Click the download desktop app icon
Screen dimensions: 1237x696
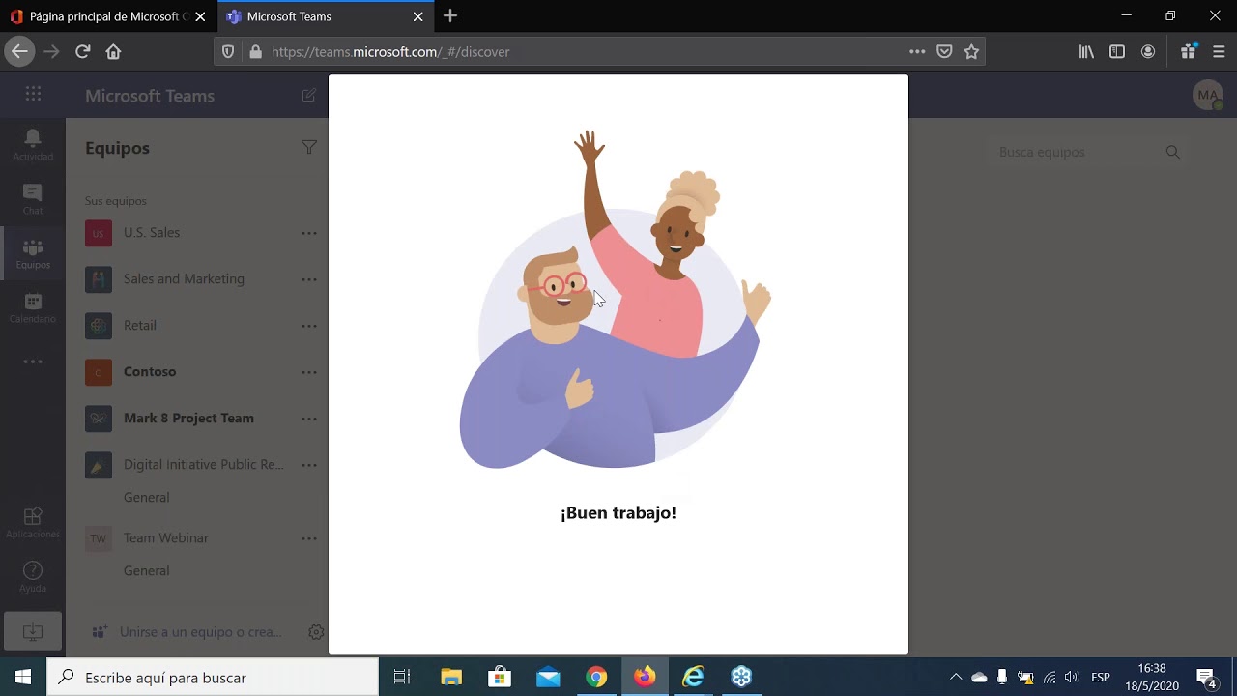33,631
